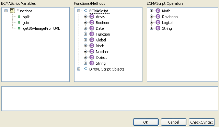
Task: Expand the String operators node
Action: pyautogui.click(x=151, y=28)
